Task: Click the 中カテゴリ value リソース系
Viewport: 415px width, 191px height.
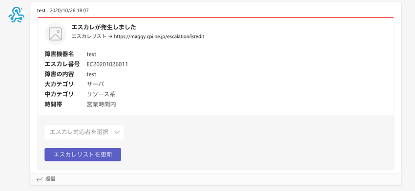Action: pos(101,94)
